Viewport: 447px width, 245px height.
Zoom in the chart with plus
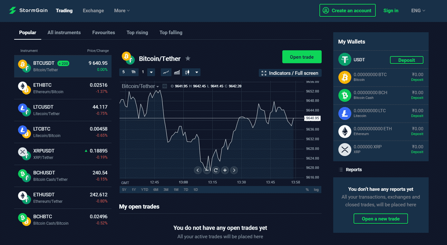[x=225, y=170]
